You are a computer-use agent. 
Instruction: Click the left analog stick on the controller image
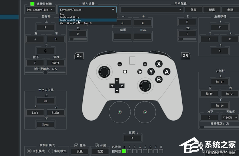104,72
